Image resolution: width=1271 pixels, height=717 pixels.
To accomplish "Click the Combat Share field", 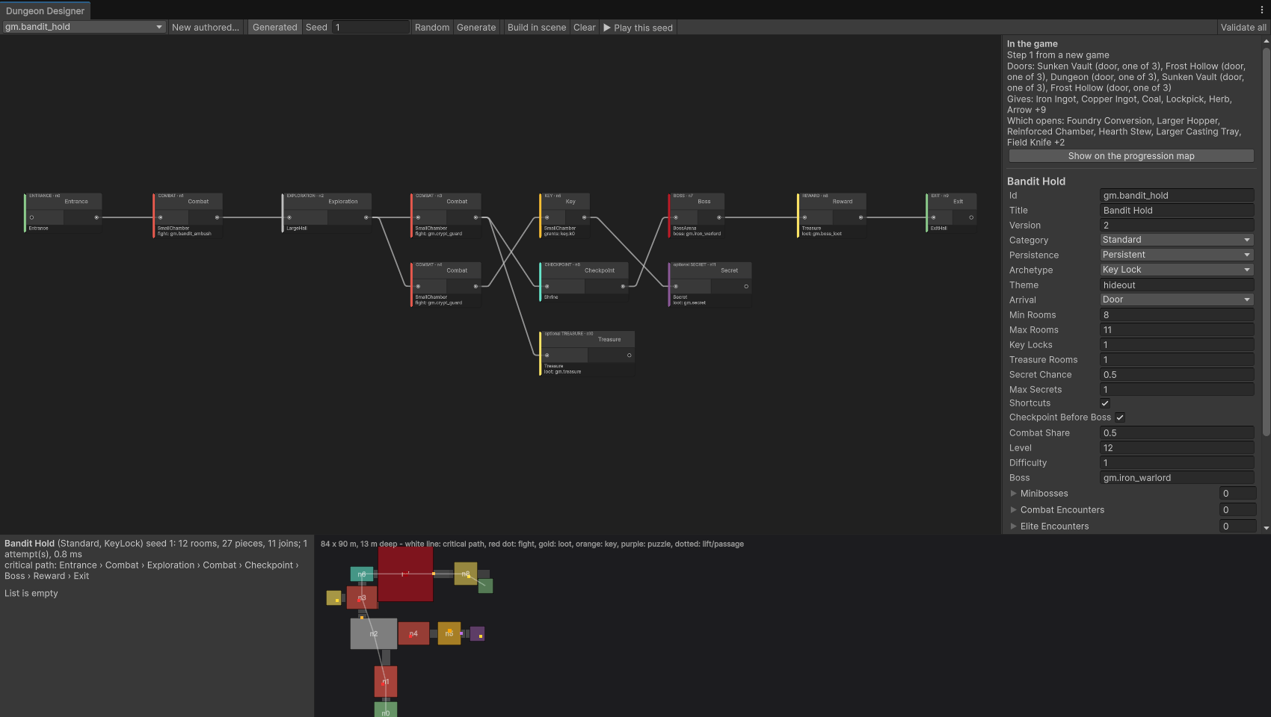I will [x=1177, y=433].
